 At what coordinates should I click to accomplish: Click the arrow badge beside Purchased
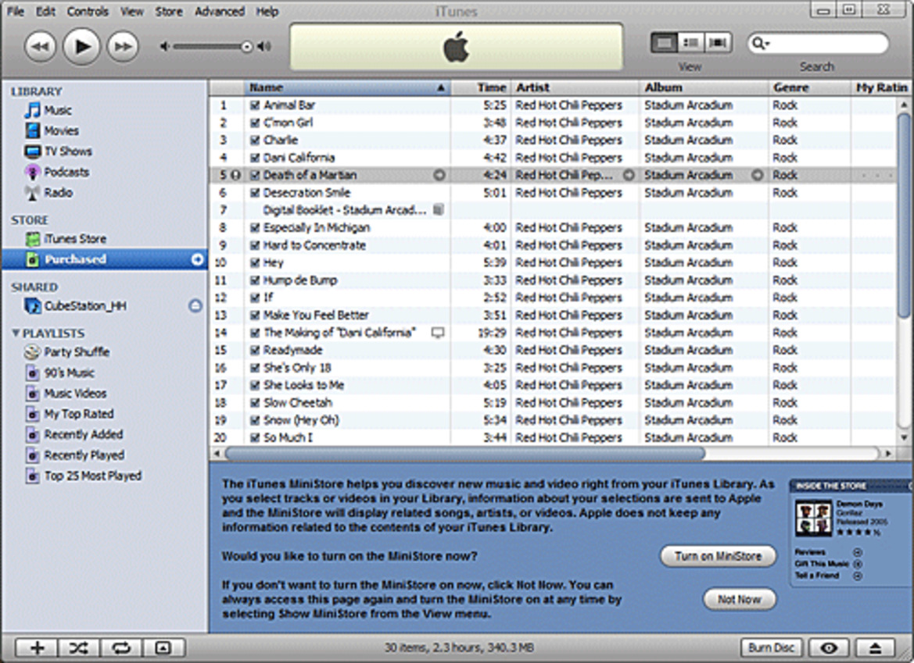pos(198,259)
